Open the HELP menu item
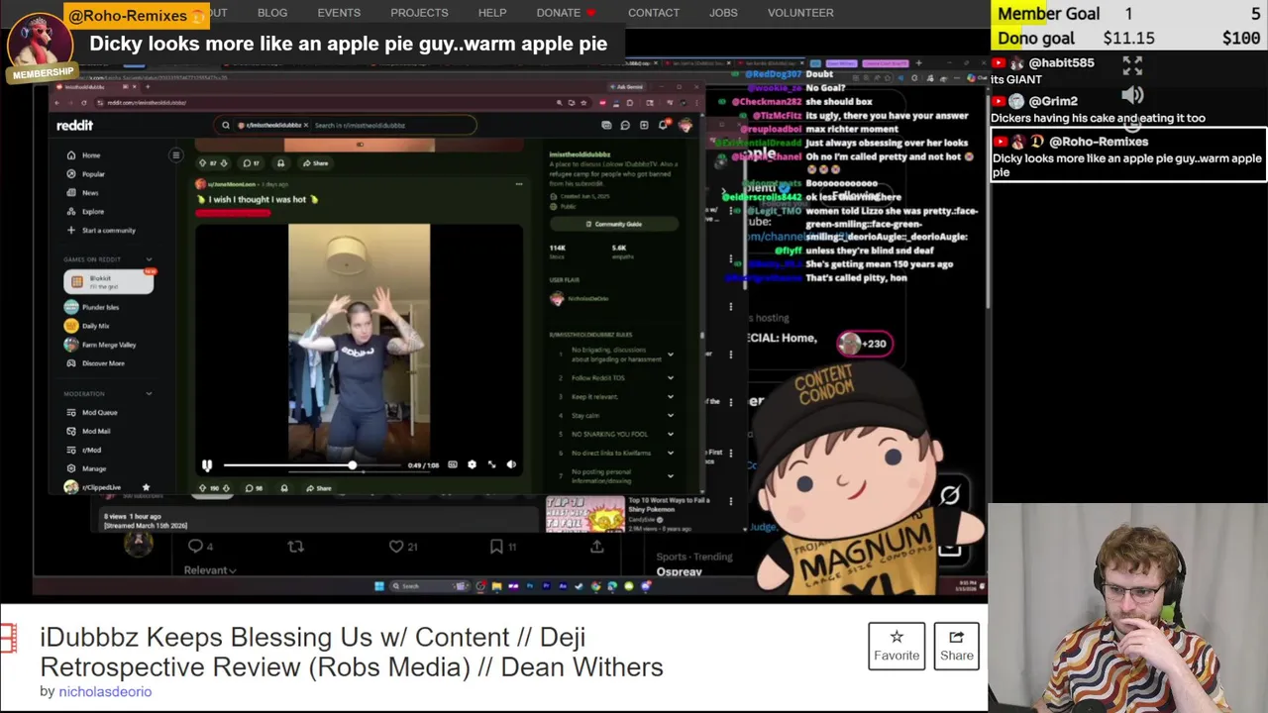Screen dimensions: 1268x713 tap(492, 13)
